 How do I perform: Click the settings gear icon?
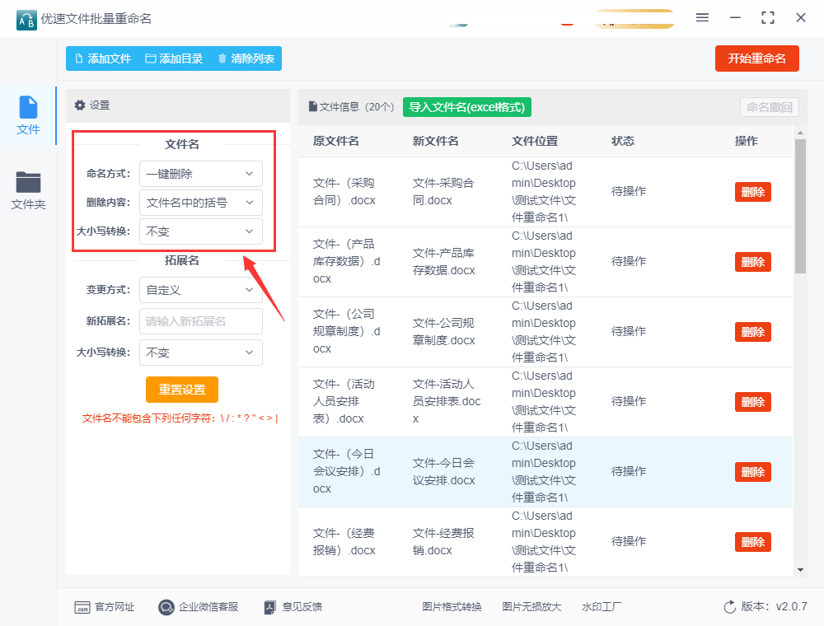(80, 105)
